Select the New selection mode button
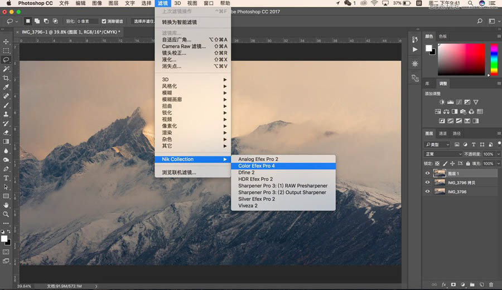The width and height of the screenshot is (502, 290). [28, 21]
